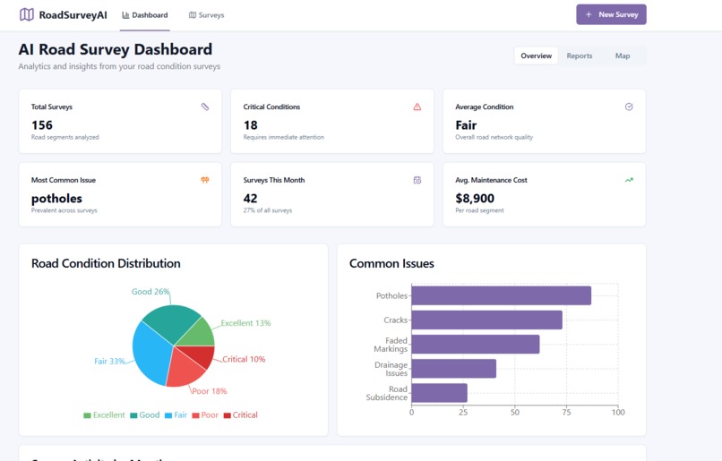722x461 pixels.
Task: Click the 'Fair' average condition value
Action: (x=466, y=125)
